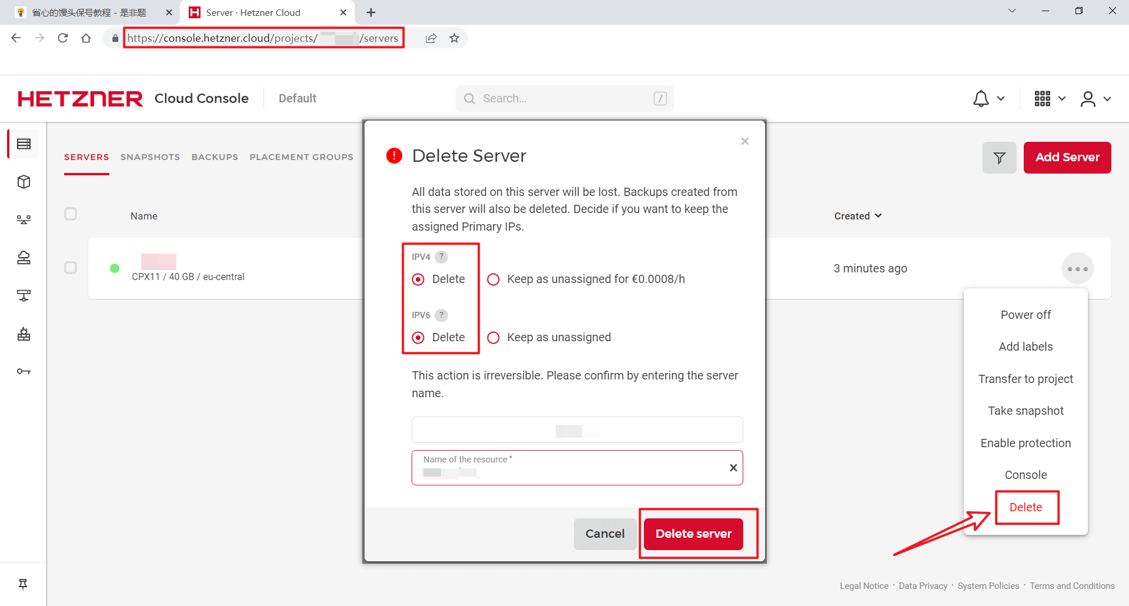Choose Enable protection menu item
The width and height of the screenshot is (1129, 606).
point(1026,443)
